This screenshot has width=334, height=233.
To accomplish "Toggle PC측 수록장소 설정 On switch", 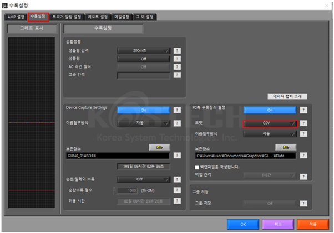I will tap(270, 110).
